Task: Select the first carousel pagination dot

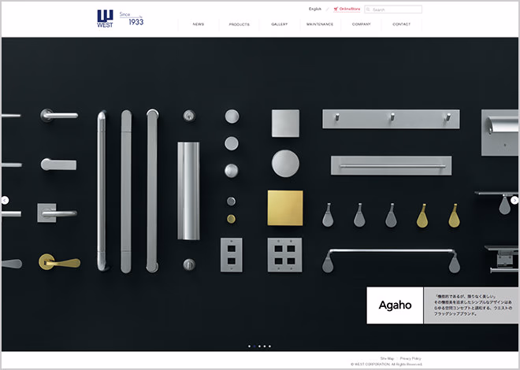Action: tap(250, 346)
